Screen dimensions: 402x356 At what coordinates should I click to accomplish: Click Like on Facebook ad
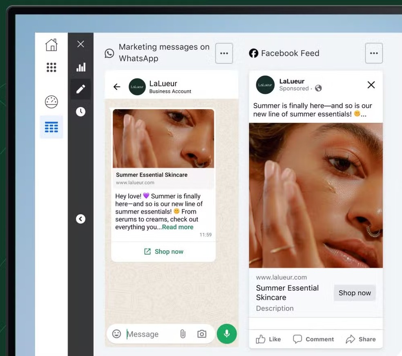point(268,339)
